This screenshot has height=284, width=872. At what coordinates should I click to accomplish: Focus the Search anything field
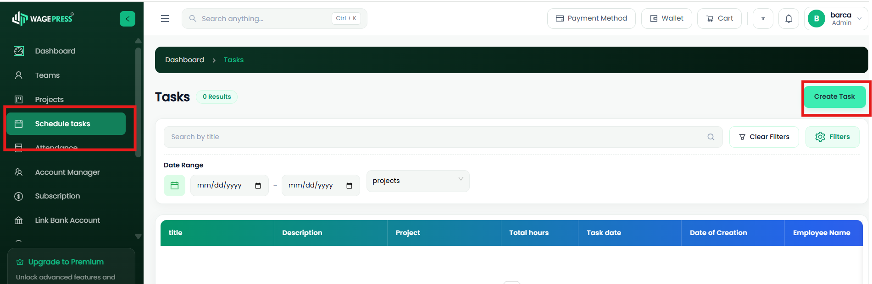(274, 19)
